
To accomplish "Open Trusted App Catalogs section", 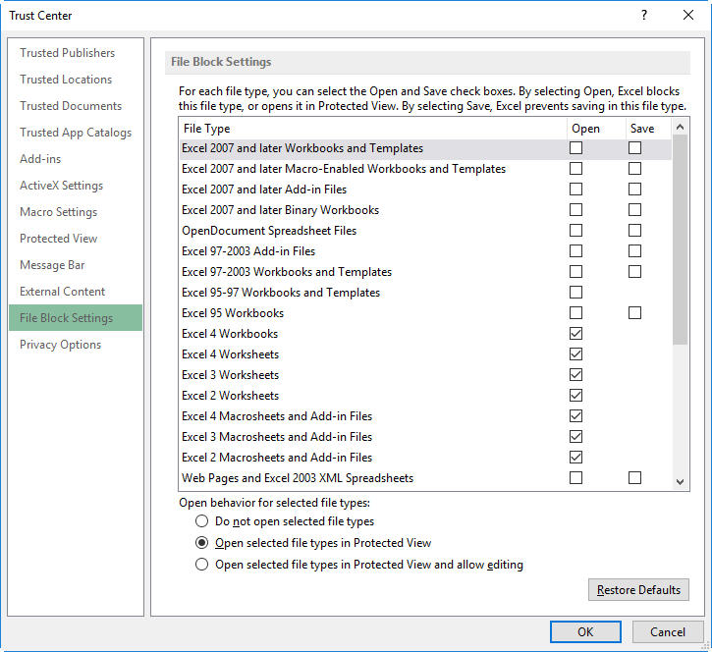I will [x=76, y=133].
